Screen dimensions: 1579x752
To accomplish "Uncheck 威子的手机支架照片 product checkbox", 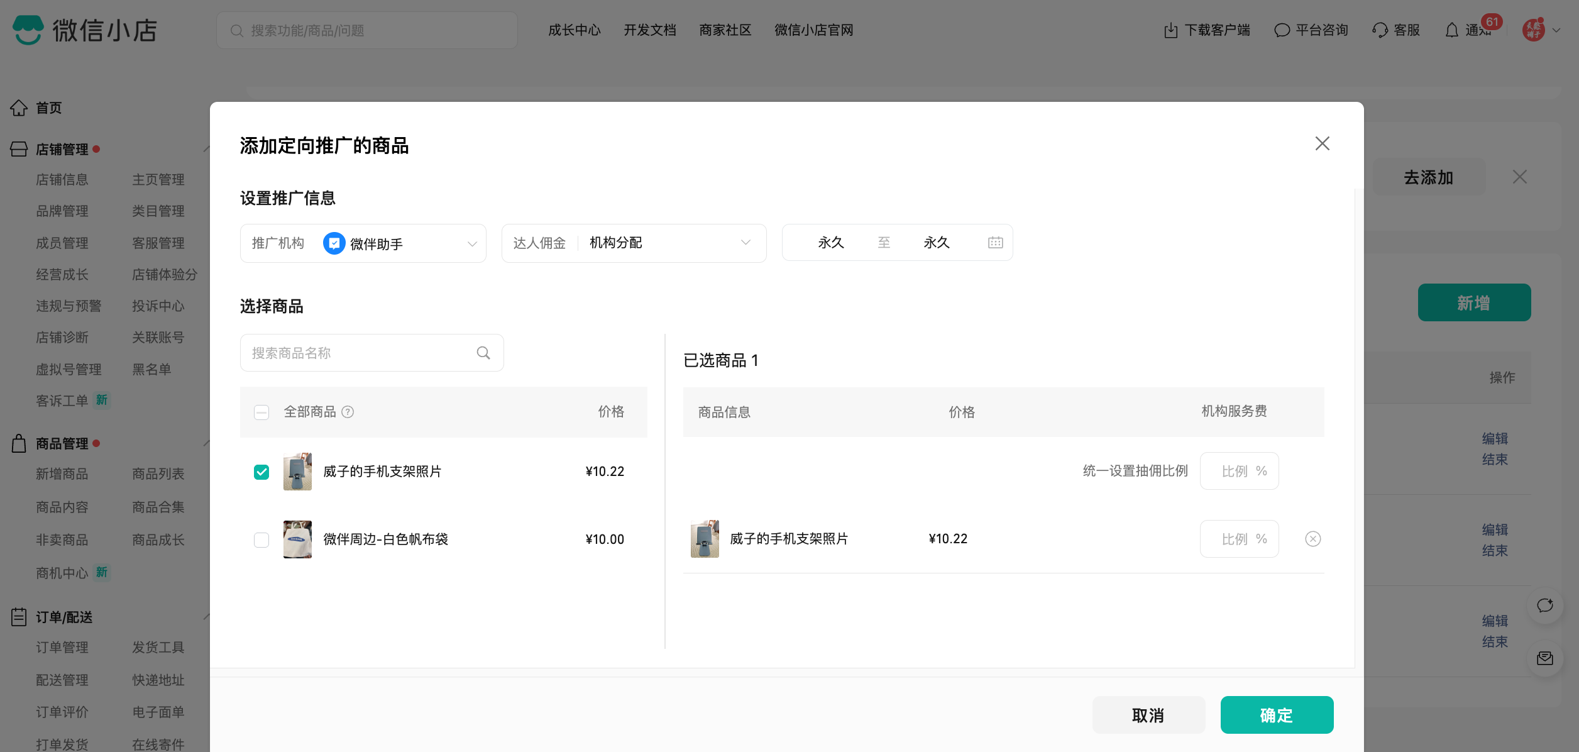I will pos(261,472).
